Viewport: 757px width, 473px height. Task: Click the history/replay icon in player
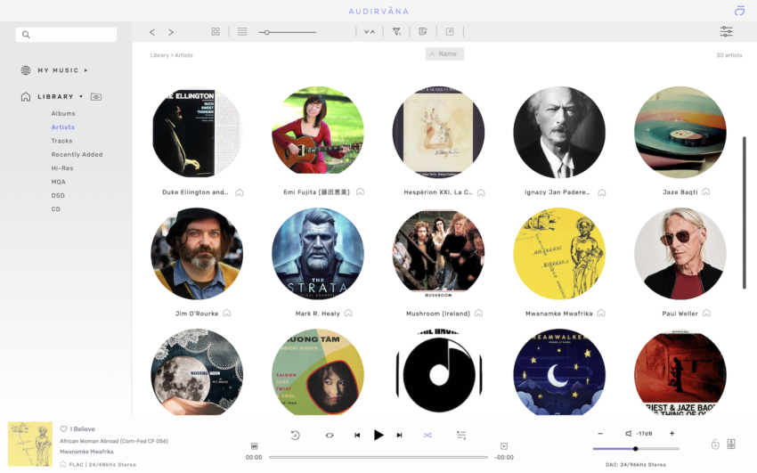tap(295, 436)
